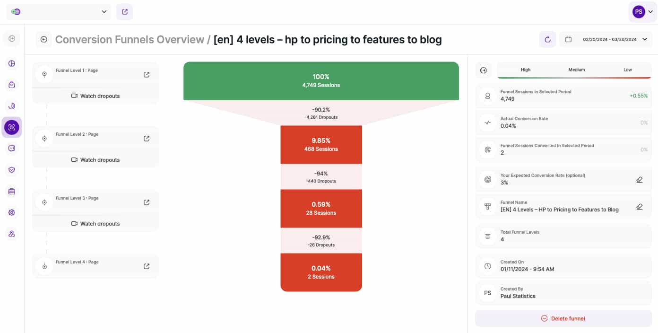Viewport: 658px width, 333px height.
Task: Select the High conversion legend label
Action: pos(526,70)
